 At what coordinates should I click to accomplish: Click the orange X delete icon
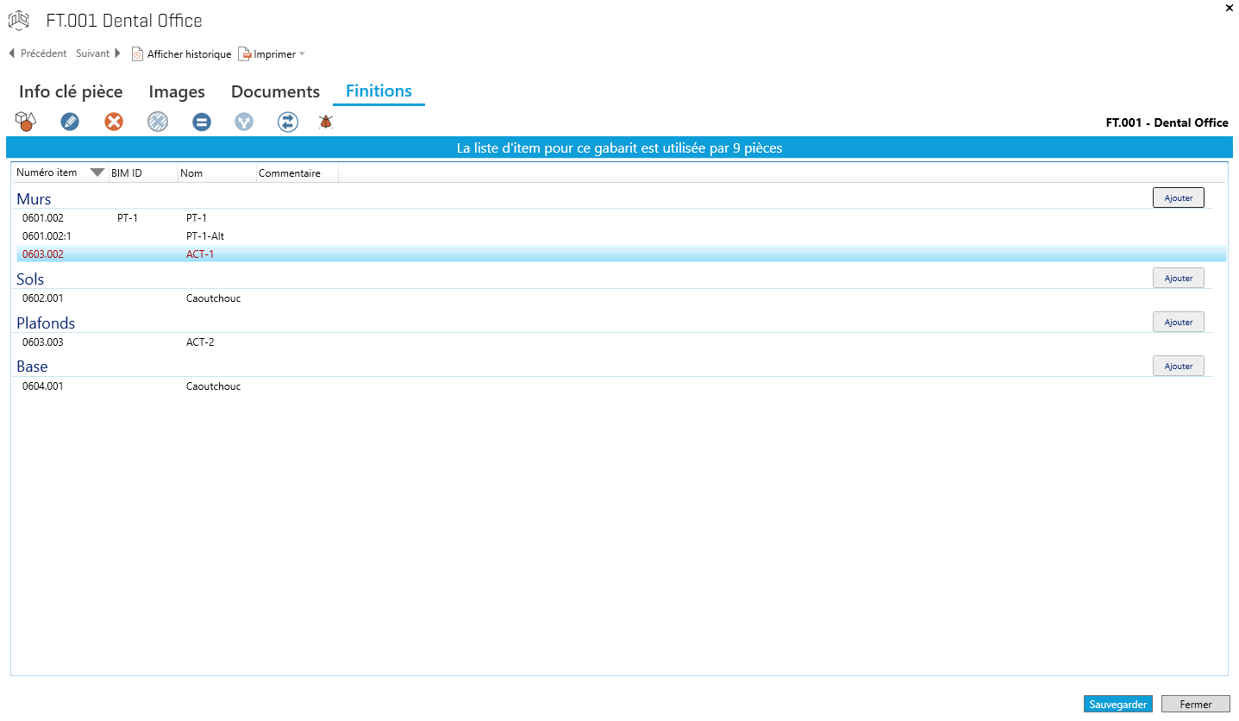coord(114,122)
